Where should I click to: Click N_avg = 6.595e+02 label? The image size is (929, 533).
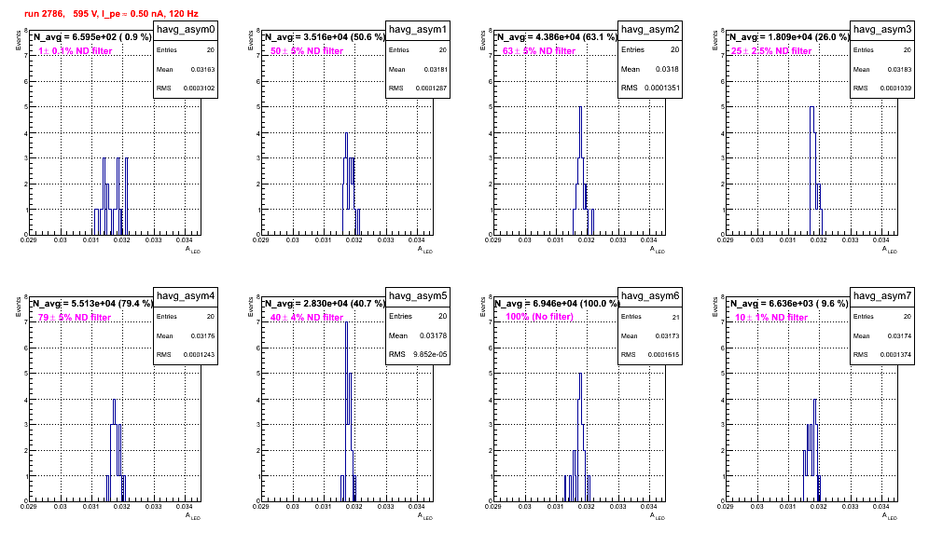click(93, 36)
